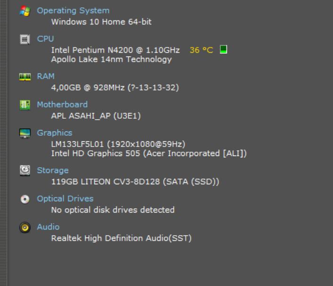Image resolution: width=333 pixels, height=286 pixels.
Task: Click the Storage hard drive icon
Action: (x=25, y=171)
